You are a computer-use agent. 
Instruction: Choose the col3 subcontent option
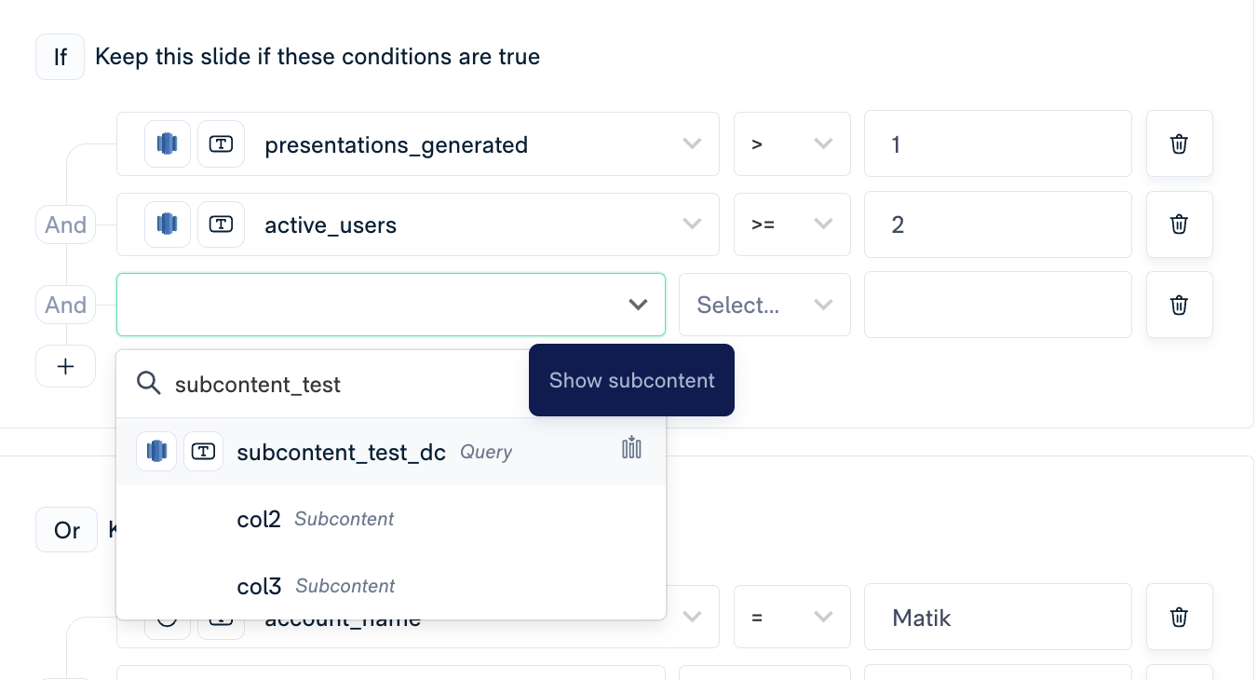(260, 586)
